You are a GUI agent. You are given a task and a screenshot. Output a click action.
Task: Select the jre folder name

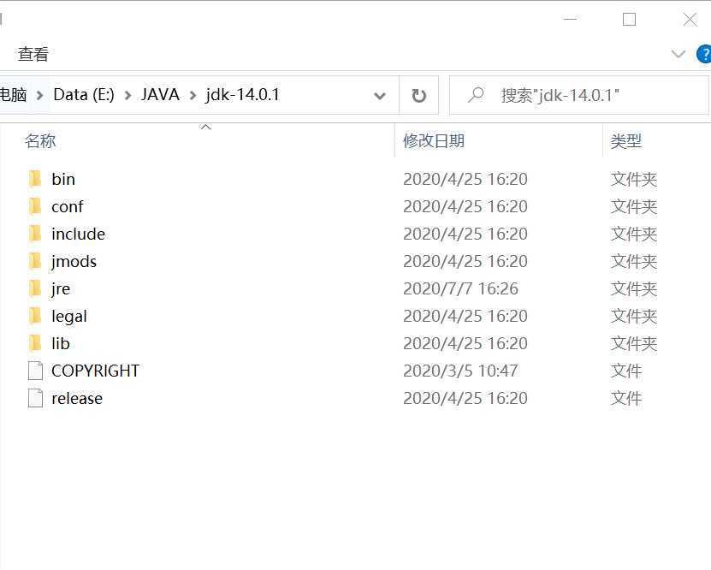(x=61, y=289)
